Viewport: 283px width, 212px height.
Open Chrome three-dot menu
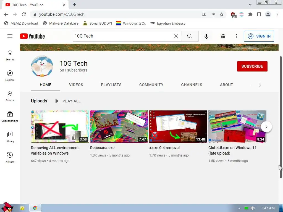[x=277, y=14]
